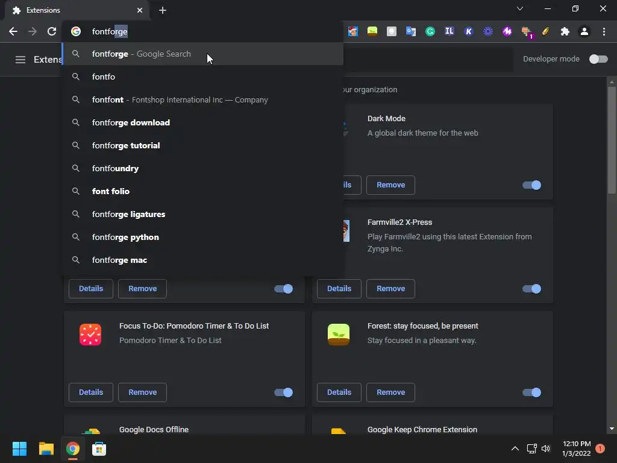
Task: Toggle extension above Focus To-Do card
Action: (x=283, y=289)
